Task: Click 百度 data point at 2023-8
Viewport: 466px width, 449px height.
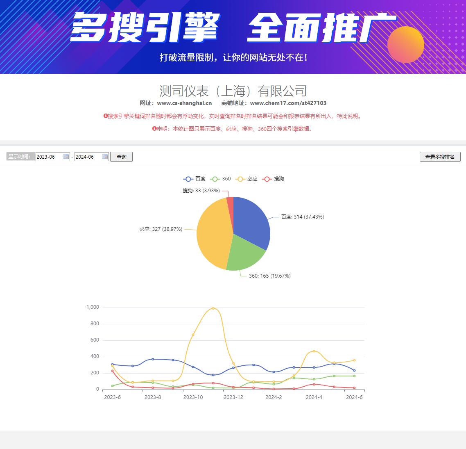Action: [x=153, y=359]
